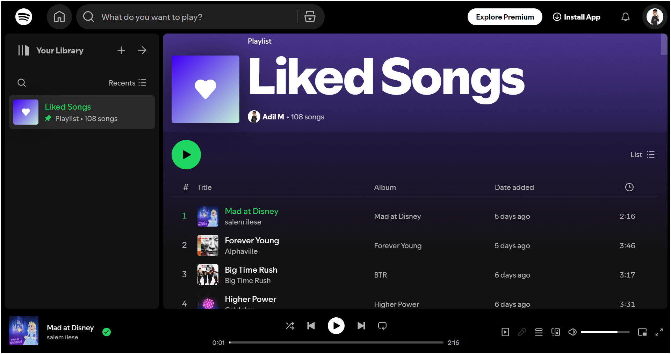Search within Your Library
This screenshot has width=671, height=354.
tap(22, 83)
